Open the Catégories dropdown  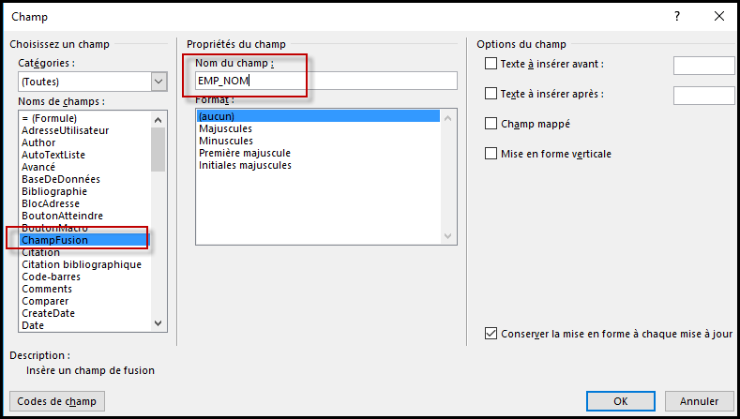(x=158, y=82)
